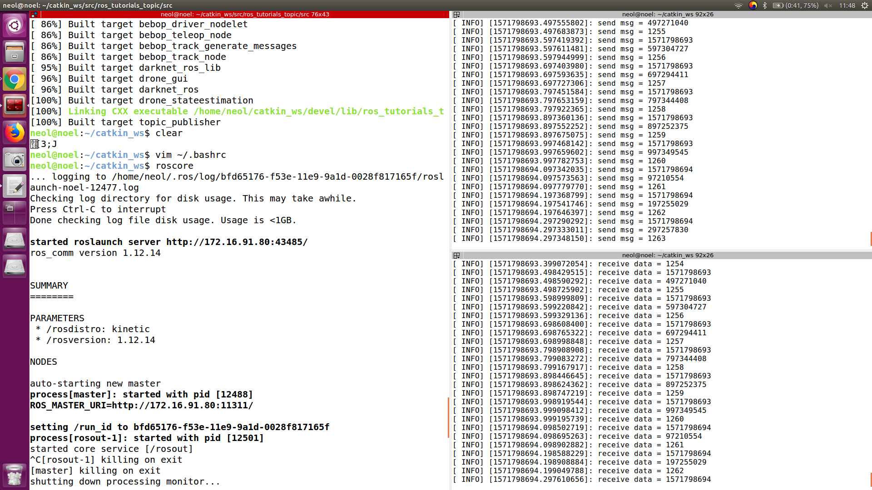Open Screenshot camera tool in dock
The image size is (872, 490).
(15, 160)
